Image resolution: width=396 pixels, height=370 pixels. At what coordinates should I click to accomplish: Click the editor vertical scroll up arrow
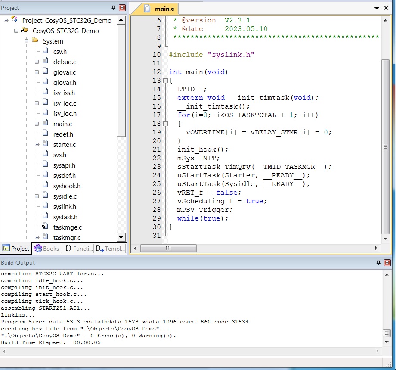click(385, 21)
